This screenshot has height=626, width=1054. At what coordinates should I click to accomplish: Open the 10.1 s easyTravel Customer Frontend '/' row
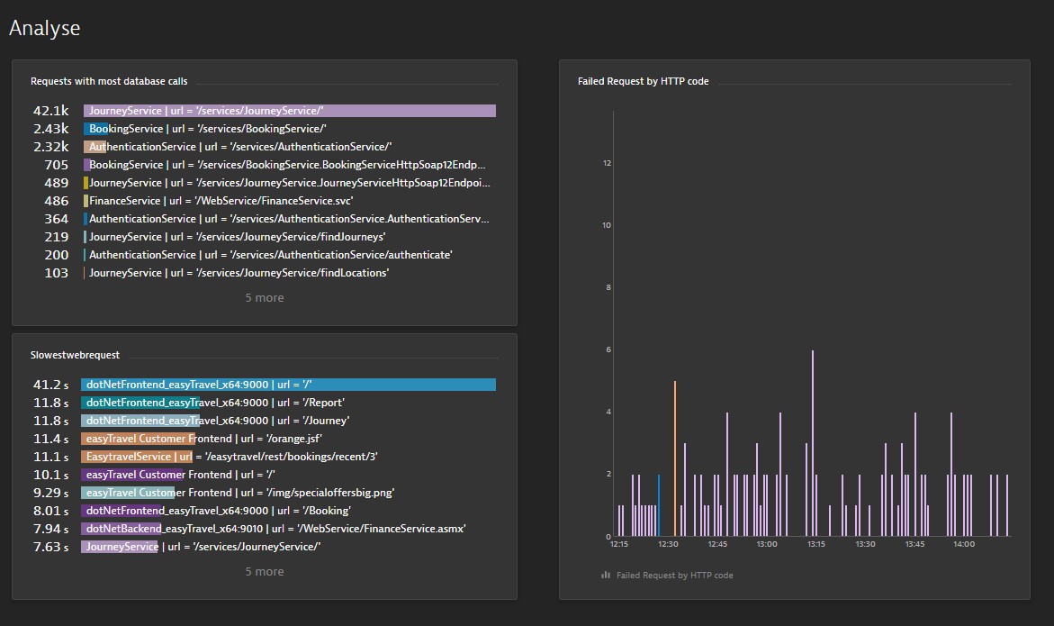(x=264, y=475)
